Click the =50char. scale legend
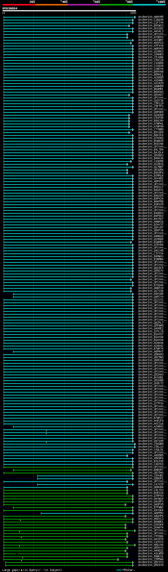 point(126,570)
